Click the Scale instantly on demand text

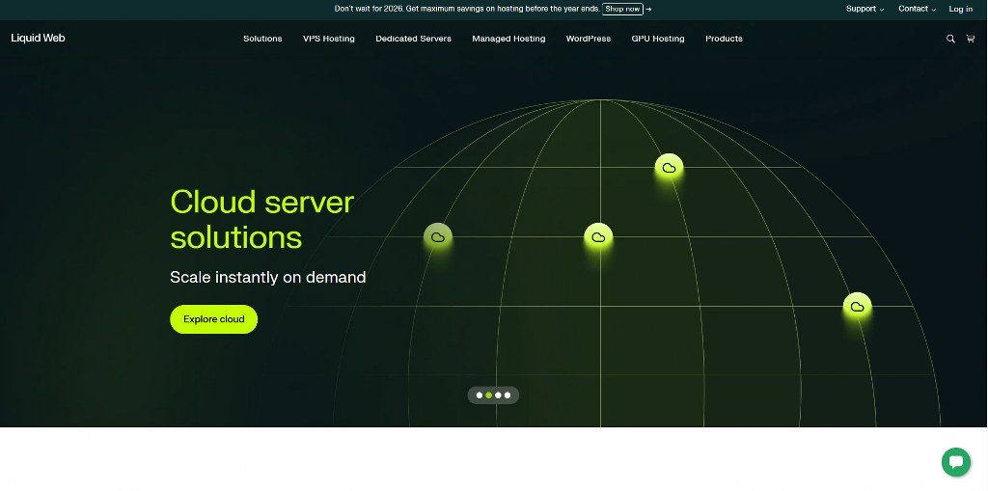268,277
